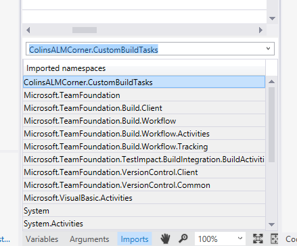Select Microsoft.TeamFoundation.VersionControl.Client row

tap(144, 172)
